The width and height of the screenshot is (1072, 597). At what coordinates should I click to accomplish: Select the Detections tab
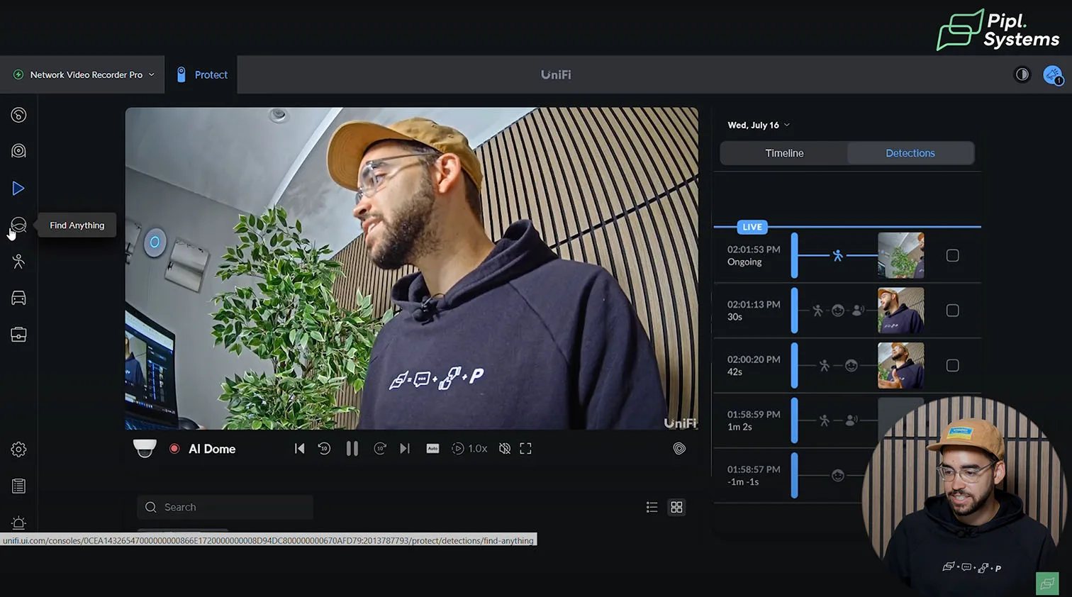point(910,153)
